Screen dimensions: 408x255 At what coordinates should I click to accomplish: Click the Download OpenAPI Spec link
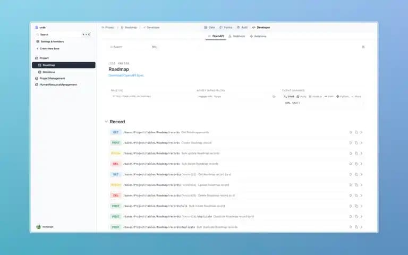(126, 75)
